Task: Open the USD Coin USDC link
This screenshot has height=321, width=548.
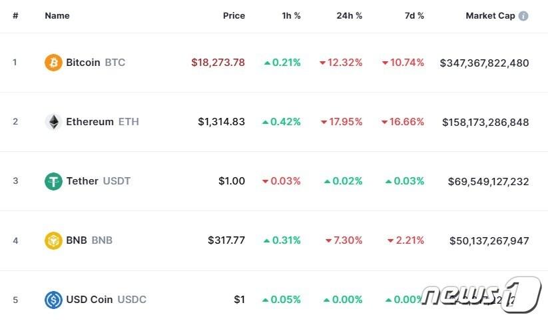Action: point(106,300)
